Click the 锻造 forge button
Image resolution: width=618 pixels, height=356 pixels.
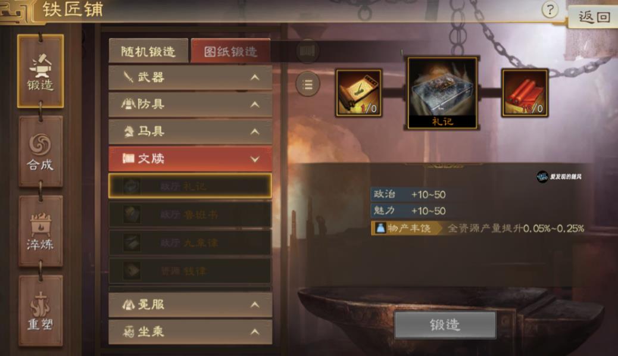click(x=445, y=325)
